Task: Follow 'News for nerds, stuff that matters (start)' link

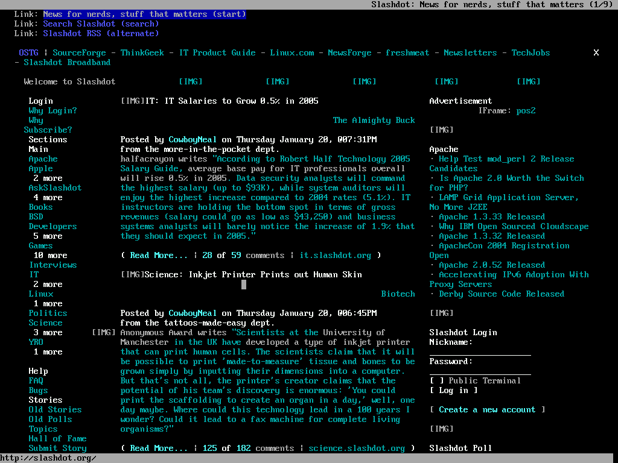Action: pos(144,14)
